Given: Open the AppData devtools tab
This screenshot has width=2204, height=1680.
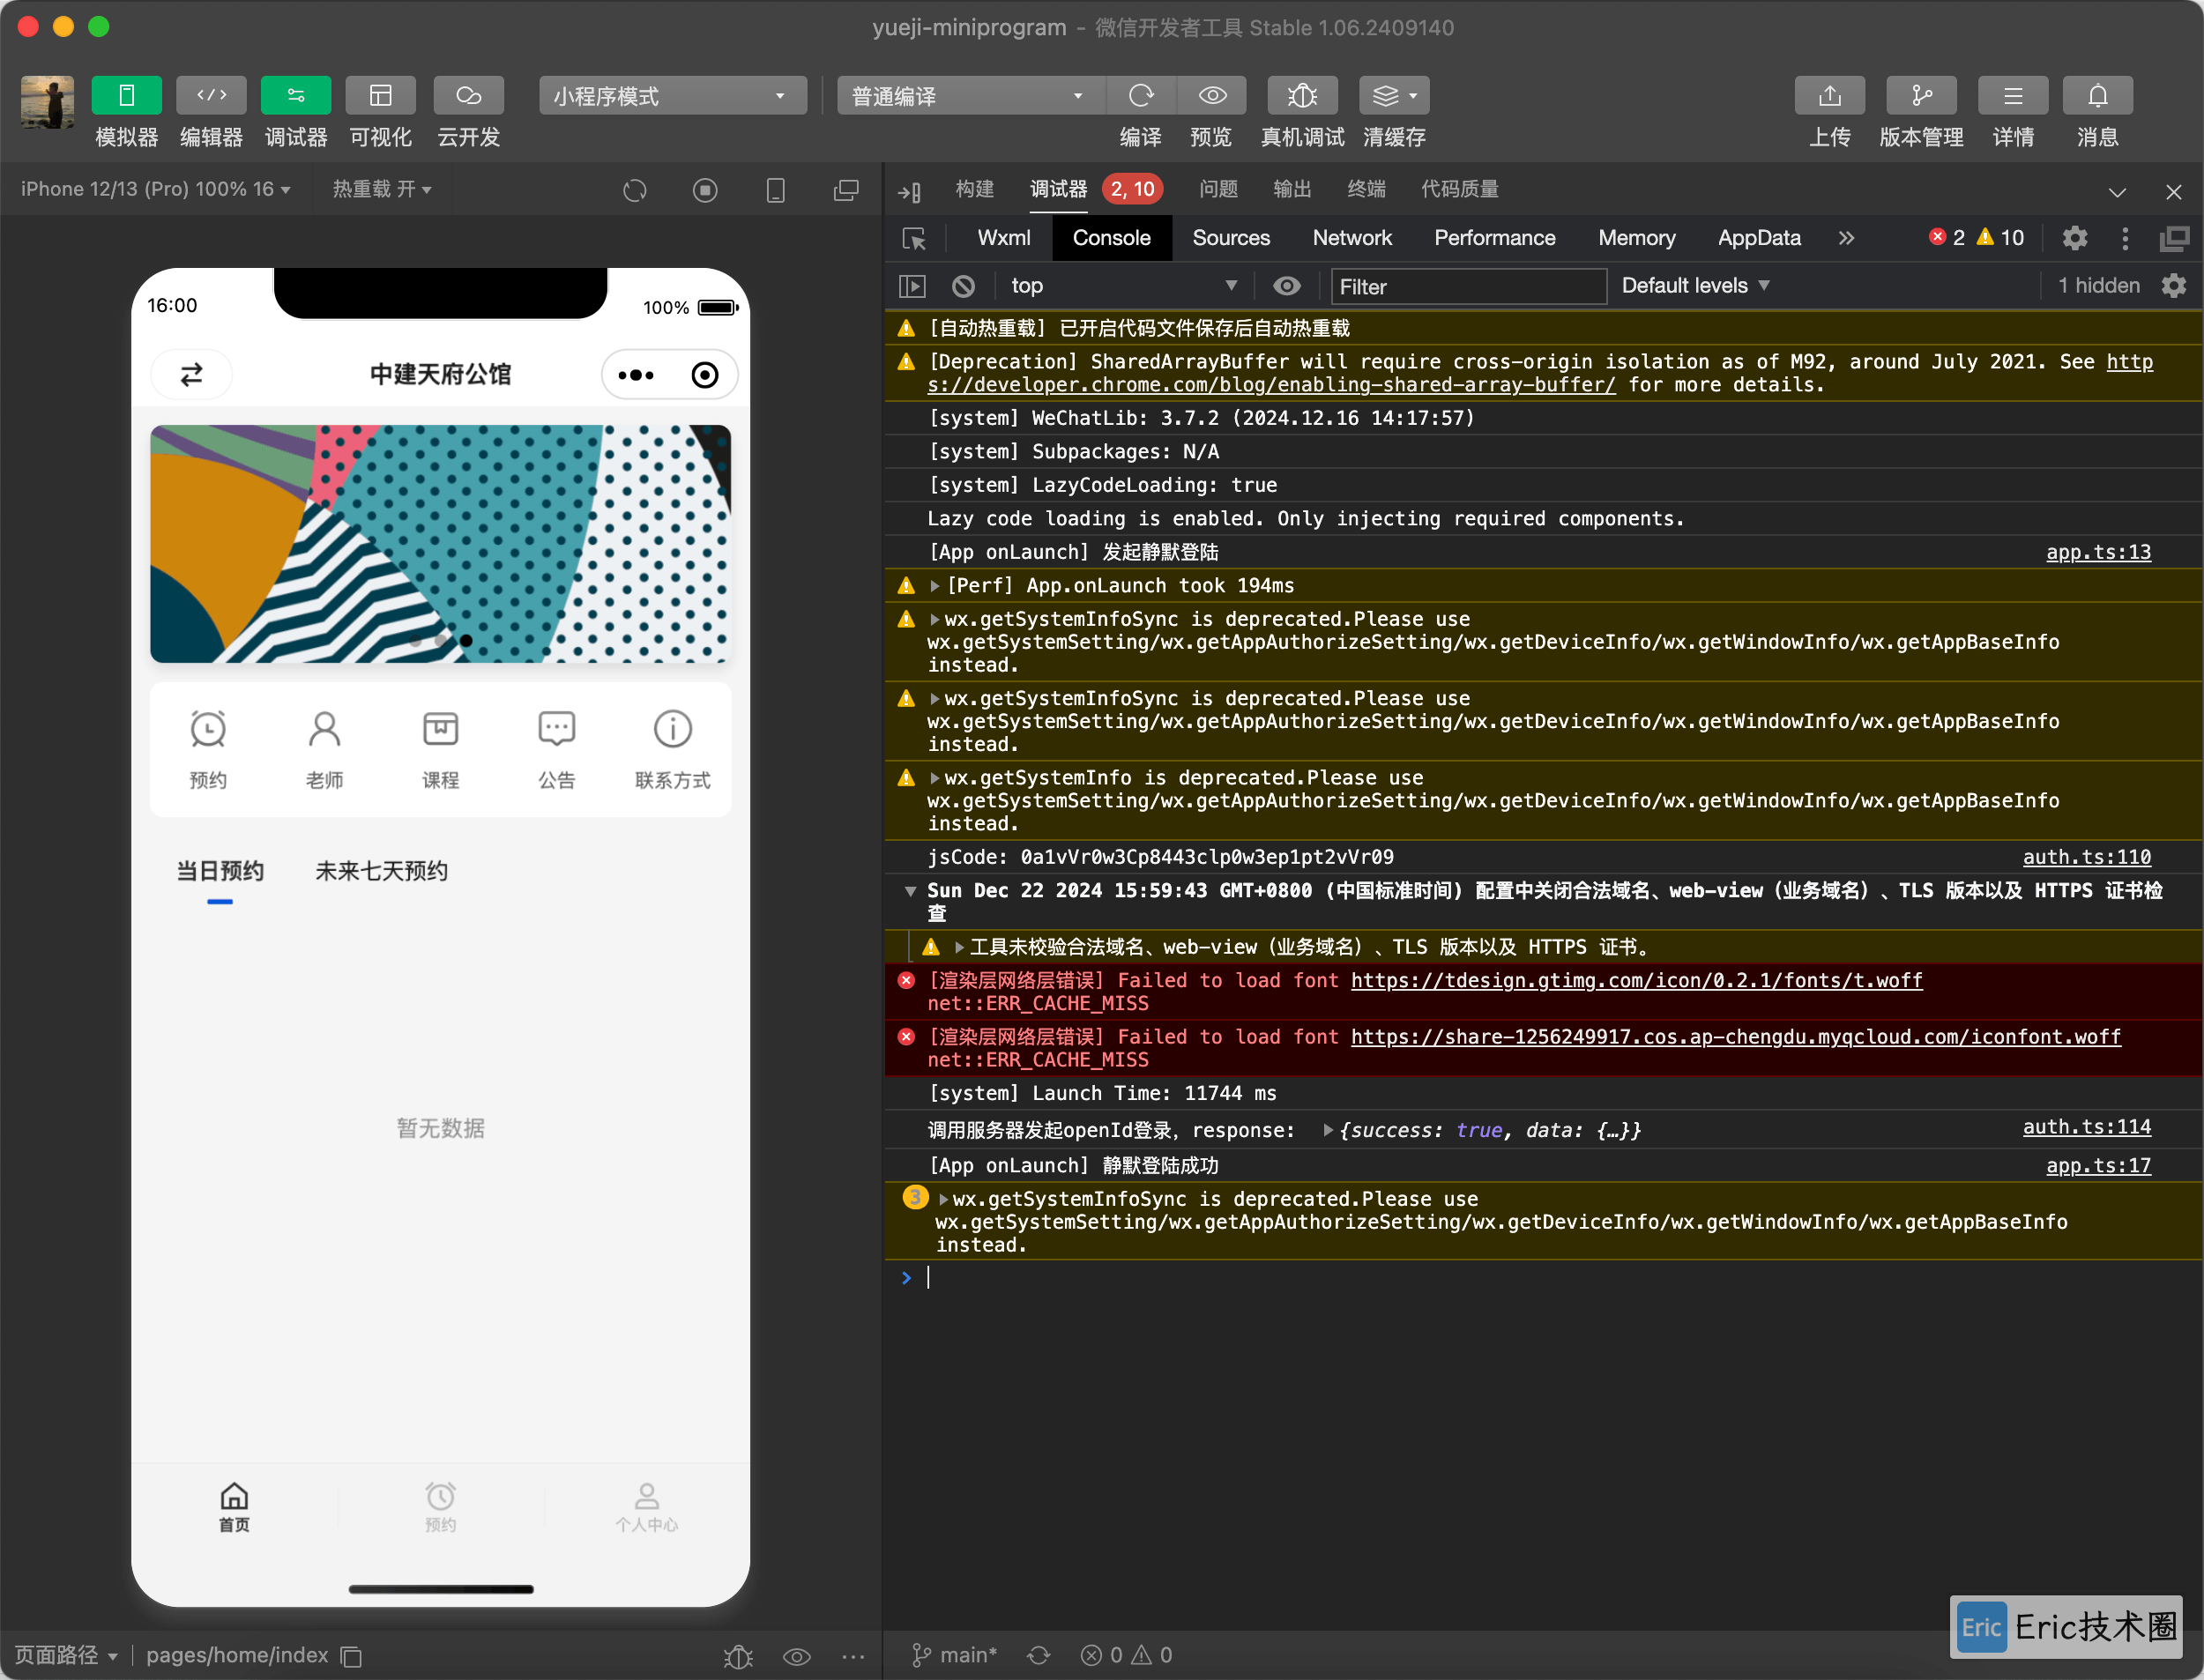Looking at the screenshot, I should pos(1759,238).
